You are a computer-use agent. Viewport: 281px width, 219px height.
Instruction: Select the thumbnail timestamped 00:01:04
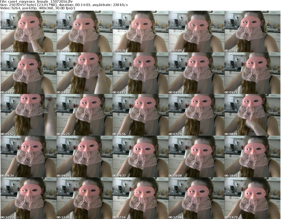coord(85,32)
